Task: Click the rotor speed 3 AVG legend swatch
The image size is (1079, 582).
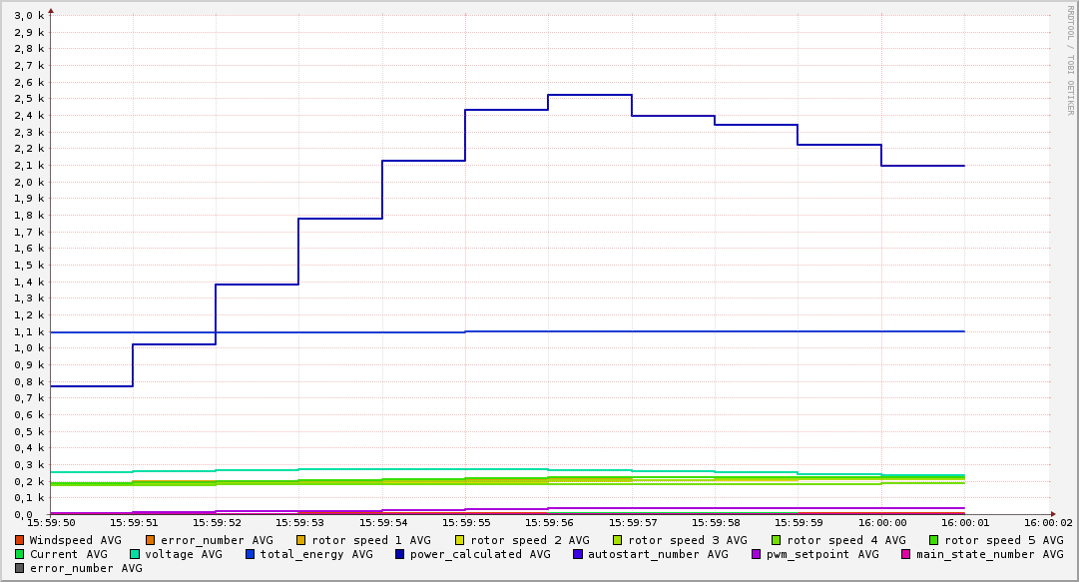Action: click(x=617, y=541)
